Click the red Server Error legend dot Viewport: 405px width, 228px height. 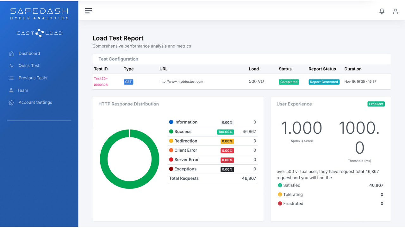(x=171, y=160)
